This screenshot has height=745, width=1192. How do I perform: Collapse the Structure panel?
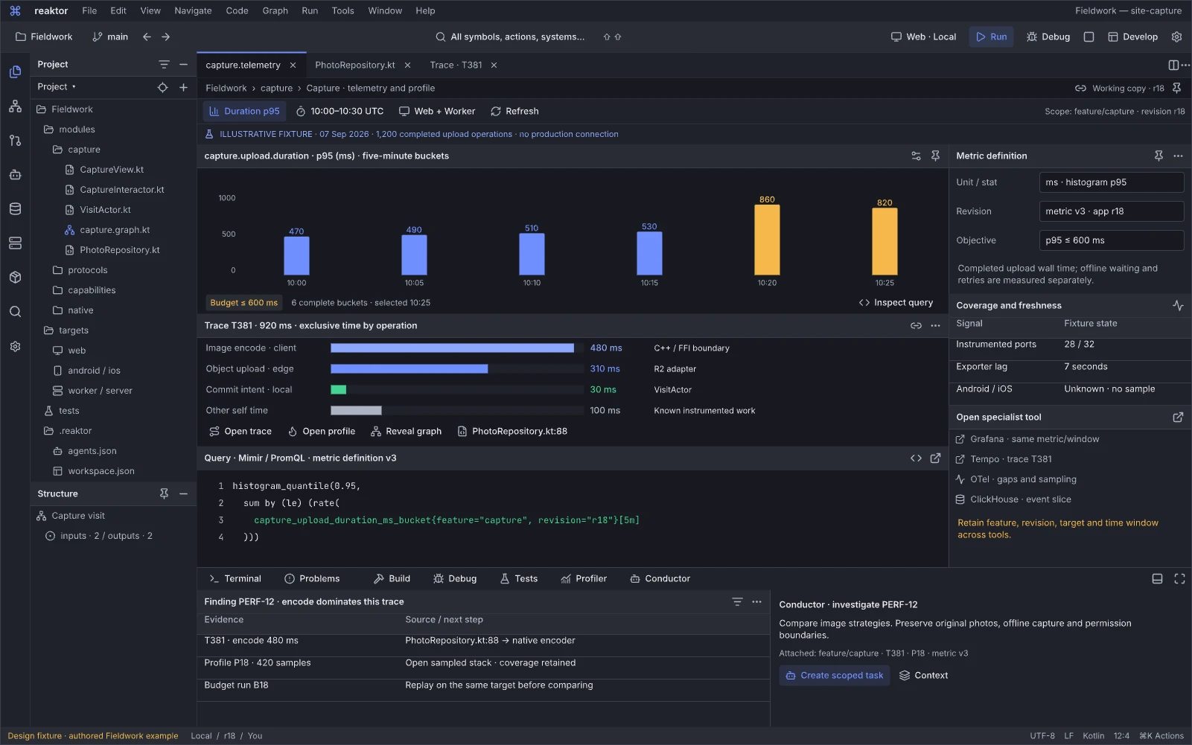183,493
